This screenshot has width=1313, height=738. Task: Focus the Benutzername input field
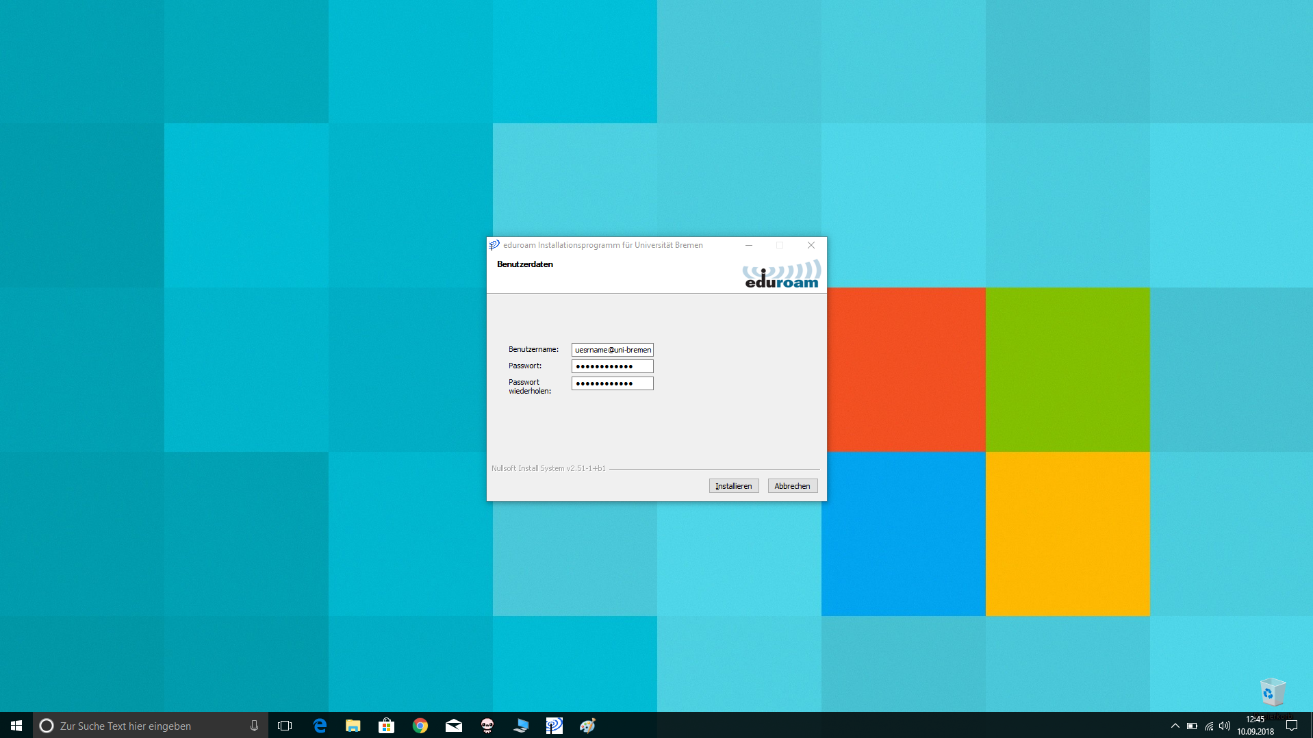[x=612, y=350]
